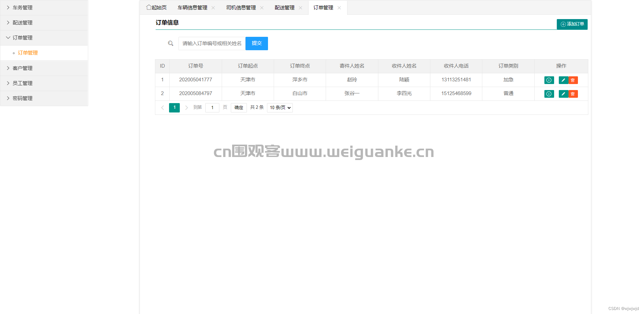Select phone 15125468599 cell

tap(456, 93)
